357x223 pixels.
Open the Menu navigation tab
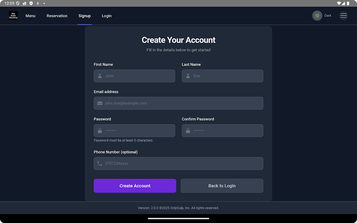(30, 16)
